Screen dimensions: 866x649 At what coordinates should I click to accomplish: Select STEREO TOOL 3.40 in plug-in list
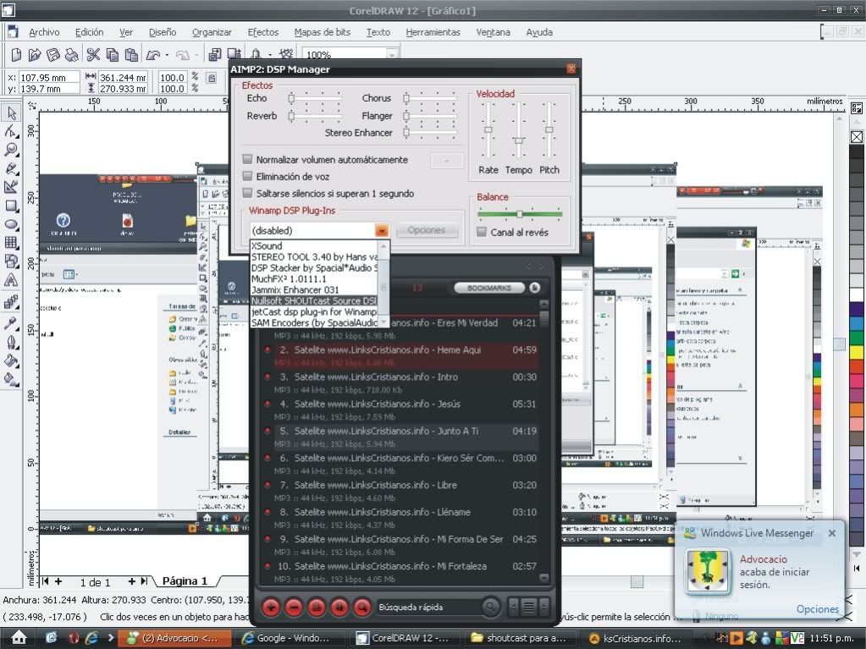314,257
